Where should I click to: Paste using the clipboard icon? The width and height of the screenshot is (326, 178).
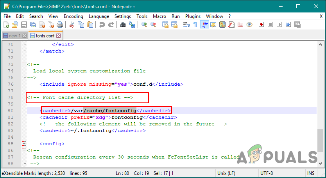pyautogui.click(x=90, y=25)
